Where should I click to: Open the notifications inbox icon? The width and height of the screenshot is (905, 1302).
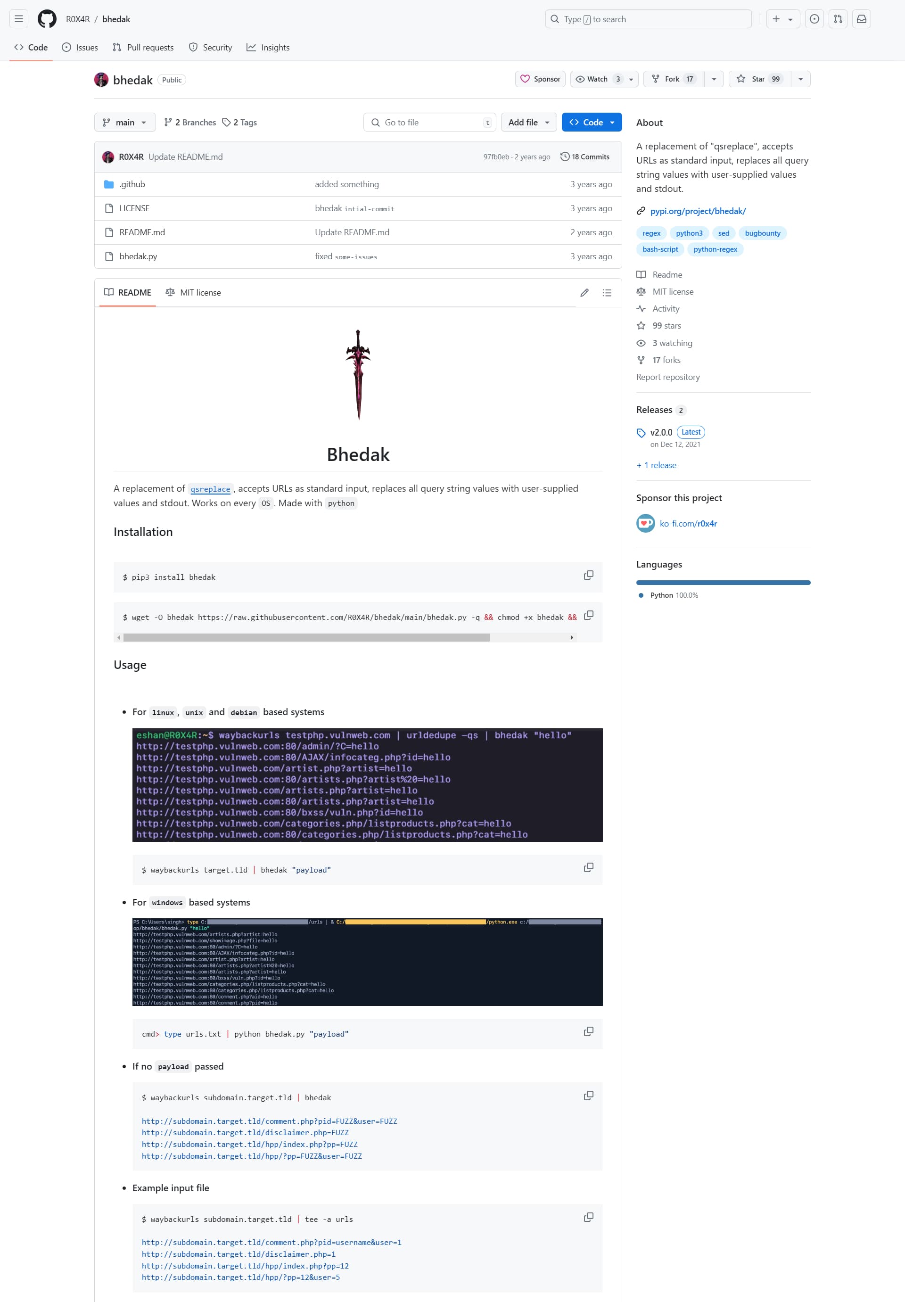861,19
